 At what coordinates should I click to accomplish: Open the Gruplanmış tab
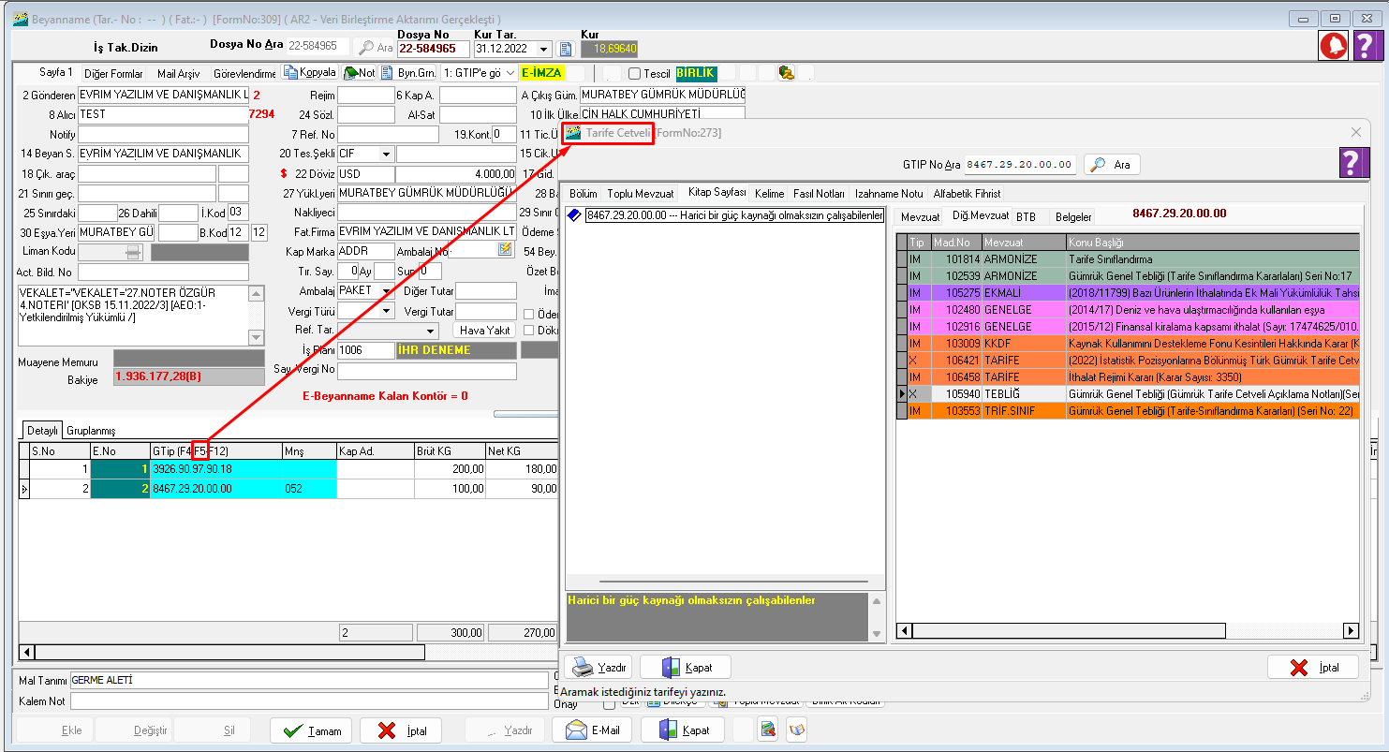91,431
